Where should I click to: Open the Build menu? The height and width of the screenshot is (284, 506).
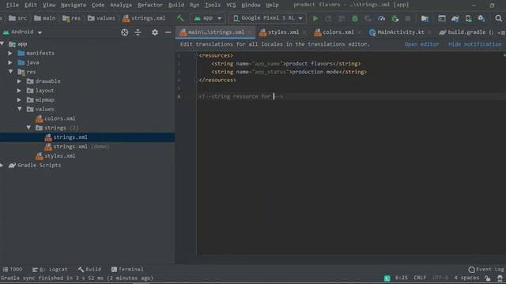[176, 5]
